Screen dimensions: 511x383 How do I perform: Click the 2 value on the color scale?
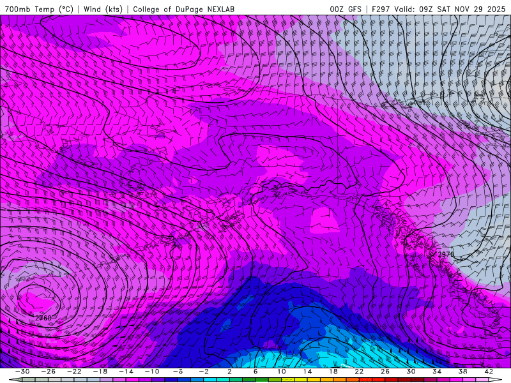coord(229,372)
